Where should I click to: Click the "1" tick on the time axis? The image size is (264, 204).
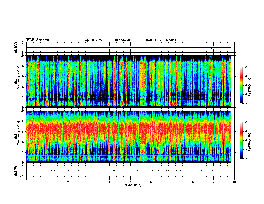coord(47,182)
